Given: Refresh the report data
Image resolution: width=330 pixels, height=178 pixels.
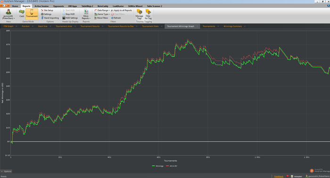Looking at the screenshot, I should click(116, 18).
